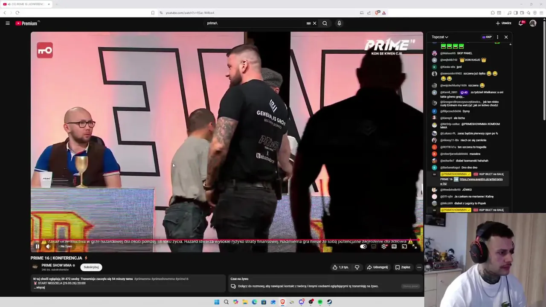Toggle the autoplay switch in player
Screen dimensions: 546x307
pos(363,246)
